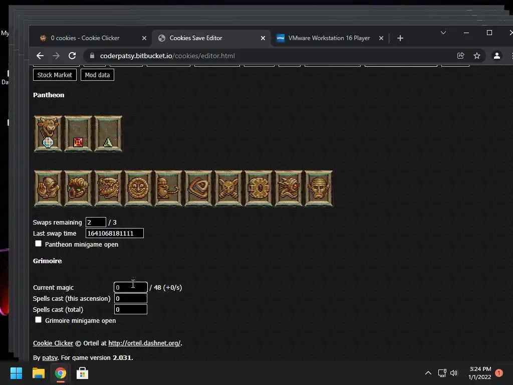
Task: Select the horned crossed god icon
Action: tap(228, 188)
